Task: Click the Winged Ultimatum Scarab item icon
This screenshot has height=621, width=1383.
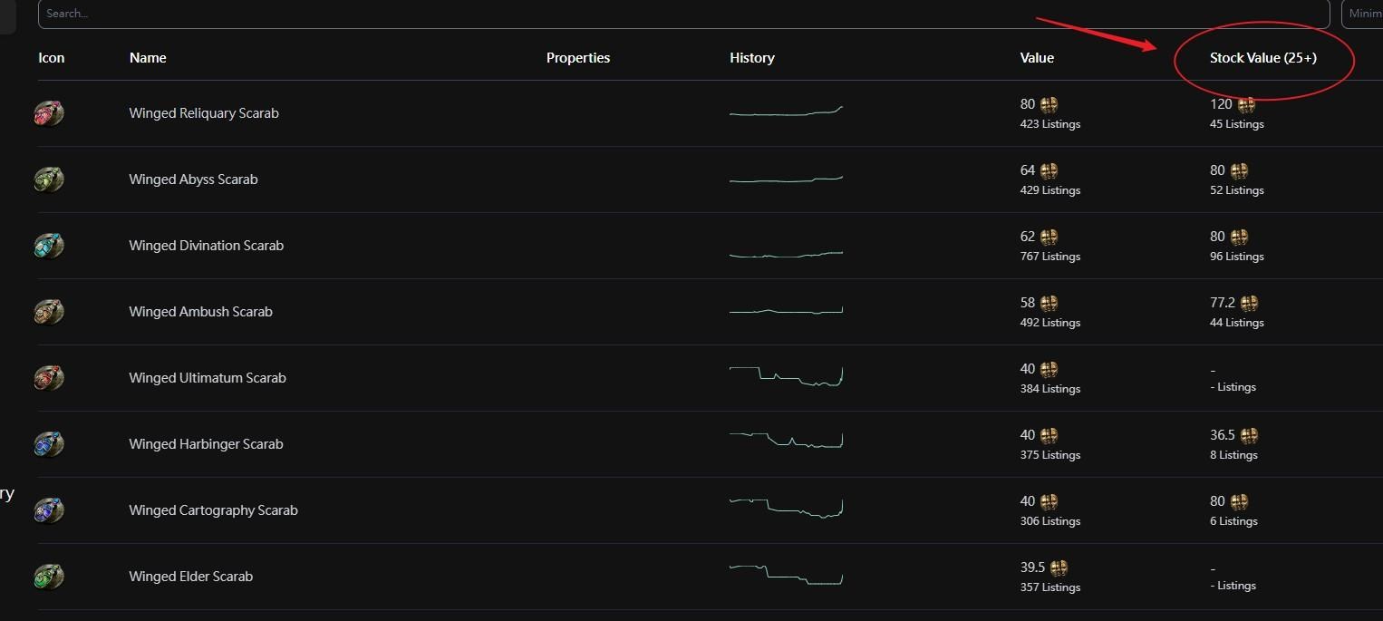Action: click(49, 378)
